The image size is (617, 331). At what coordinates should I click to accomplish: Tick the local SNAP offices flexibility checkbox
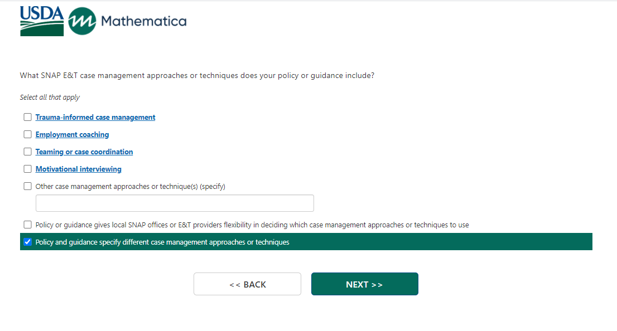27,225
